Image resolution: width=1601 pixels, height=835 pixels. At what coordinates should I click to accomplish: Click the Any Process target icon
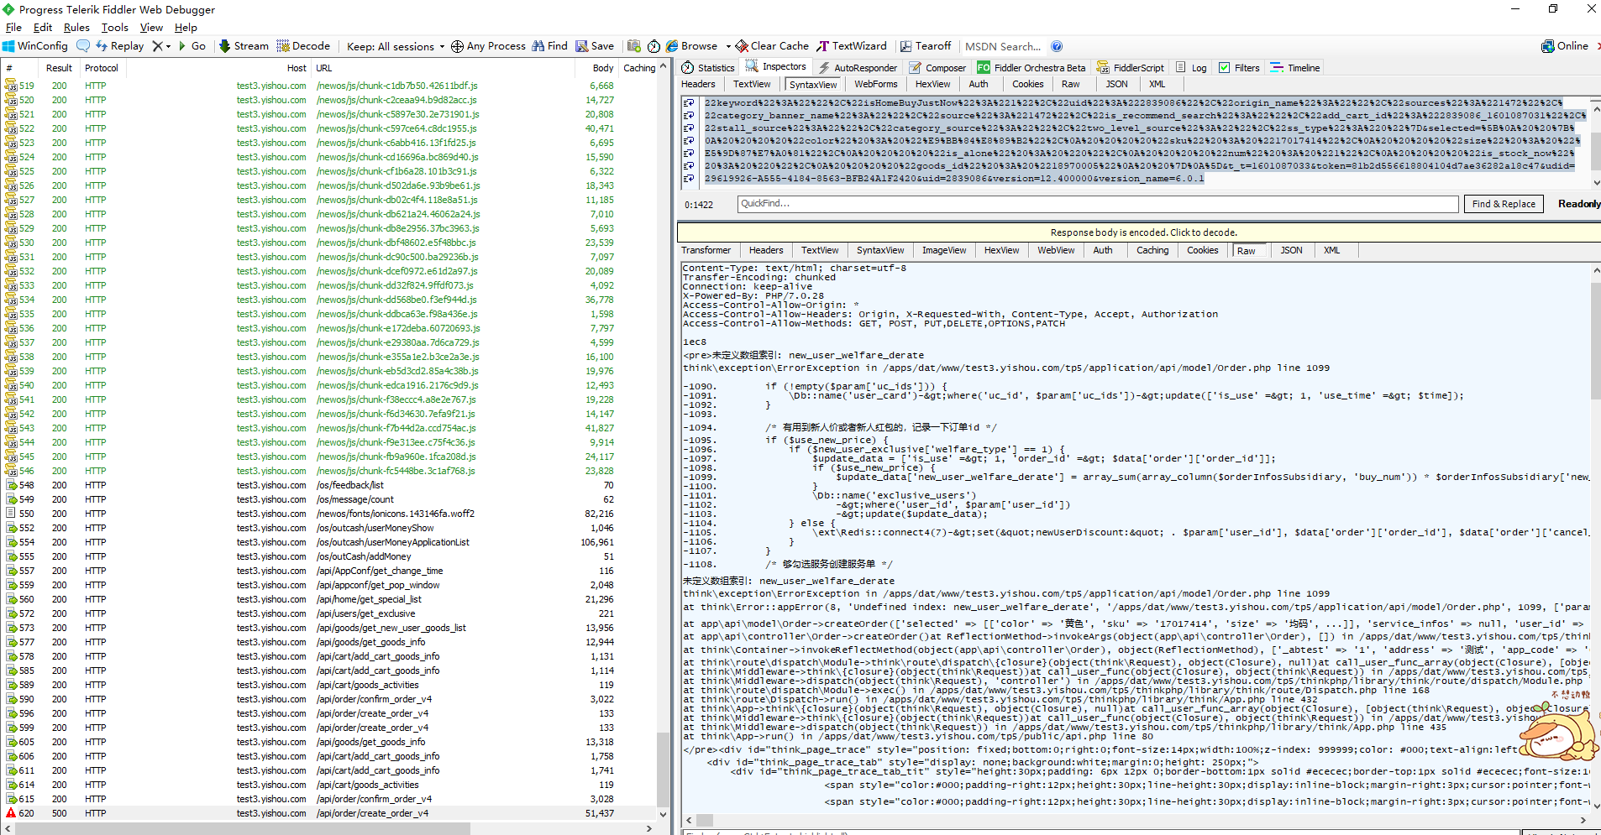coord(457,46)
